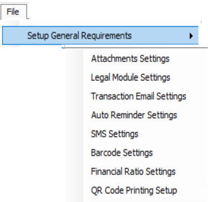Open SMS Settings
This screenshot has width=208, height=202.
coord(114,134)
